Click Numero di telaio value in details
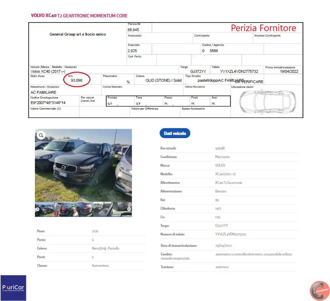 tap(230, 234)
